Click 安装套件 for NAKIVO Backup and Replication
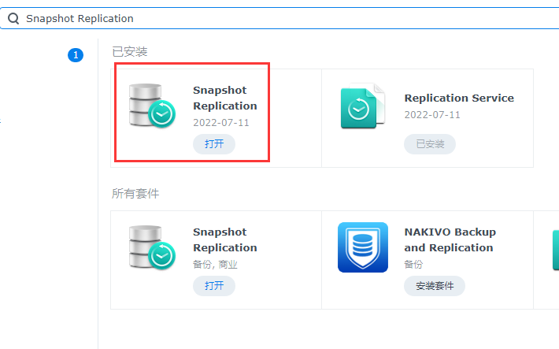 [x=435, y=286]
